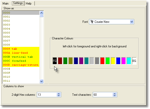This screenshot has width=150, height=109.
Task: Pick the dark green colour swatch
Action: click(65, 61)
